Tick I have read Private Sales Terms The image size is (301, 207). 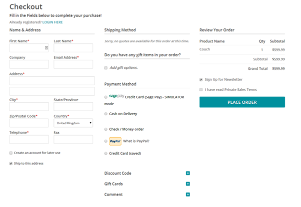(201, 90)
